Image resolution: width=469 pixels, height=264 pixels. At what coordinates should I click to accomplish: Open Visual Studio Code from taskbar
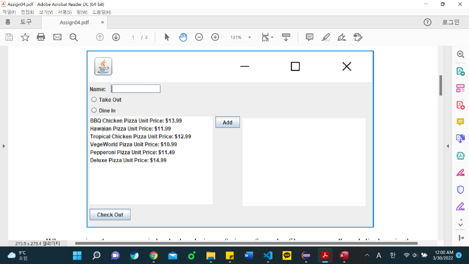tap(268, 256)
